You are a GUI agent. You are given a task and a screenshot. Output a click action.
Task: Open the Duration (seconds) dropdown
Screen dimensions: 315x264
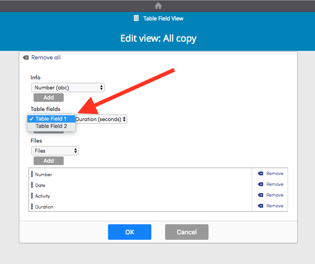coord(100,119)
